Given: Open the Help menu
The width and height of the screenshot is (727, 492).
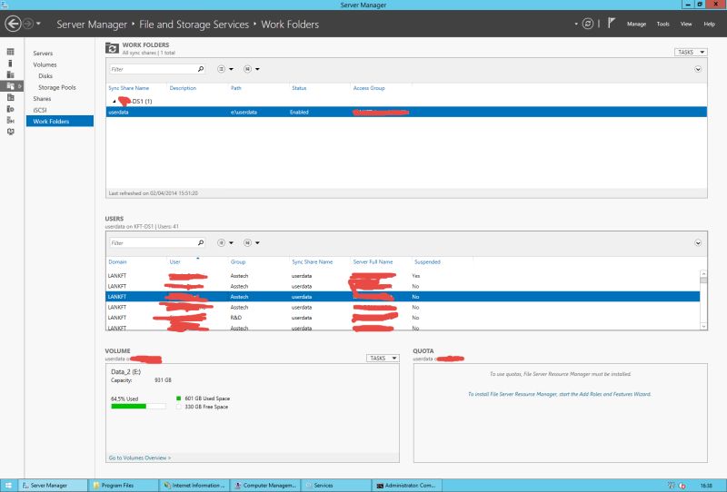Looking at the screenshot, I should (710, 25).
